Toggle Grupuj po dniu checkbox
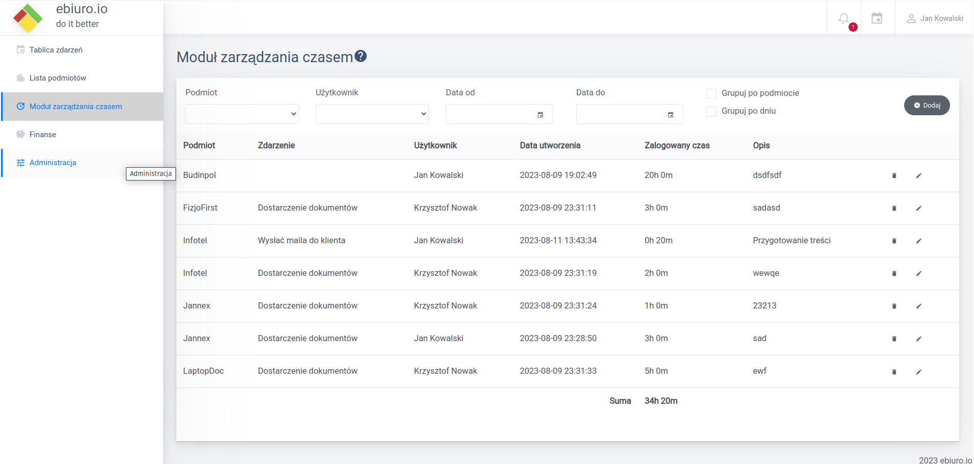Viewport: 974px width, 464px height. 711,111
